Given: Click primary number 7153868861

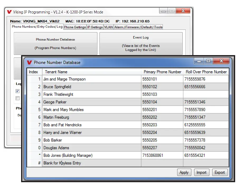Looking at the screenshot, I should coord(162,155).
